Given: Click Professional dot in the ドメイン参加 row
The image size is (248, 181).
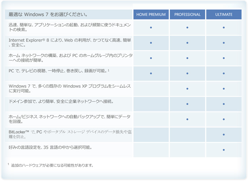Looking at the screenshot, I should pyautogui.click(x=187, y=104).
